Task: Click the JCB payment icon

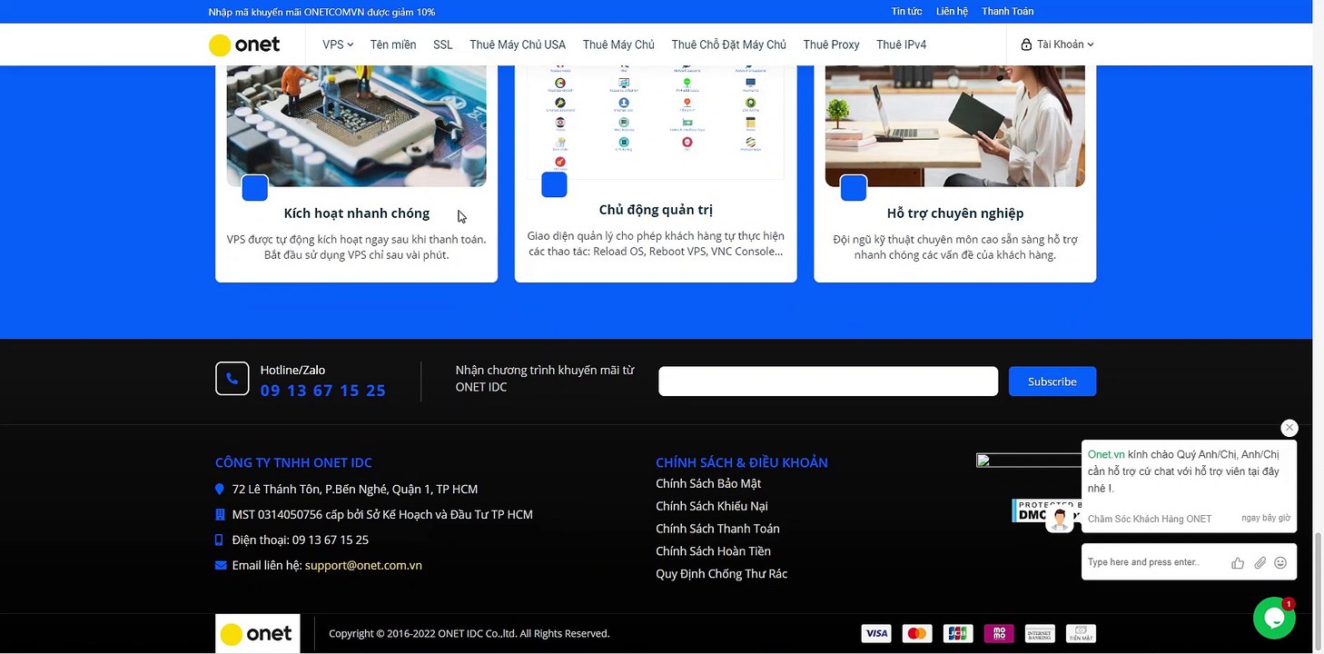Action: point(958,633)
